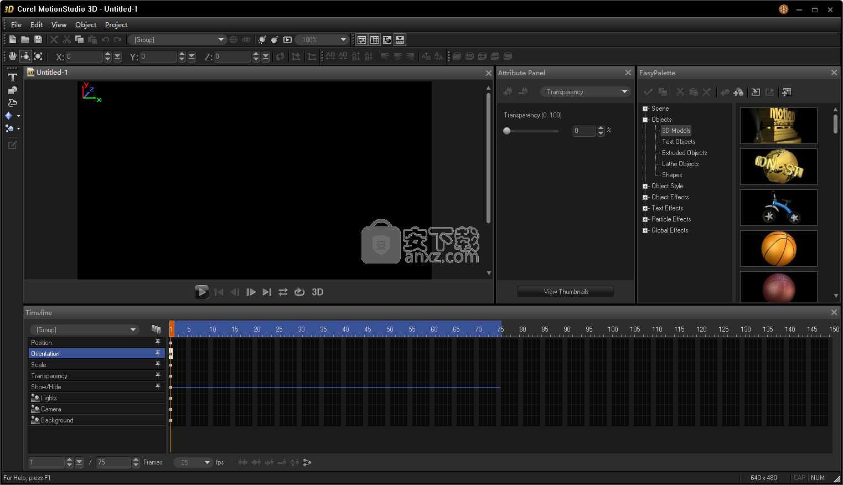Viewport: 843px width, 485px height.
Task: Expand the Object Effects node
Action: (645, 197)
